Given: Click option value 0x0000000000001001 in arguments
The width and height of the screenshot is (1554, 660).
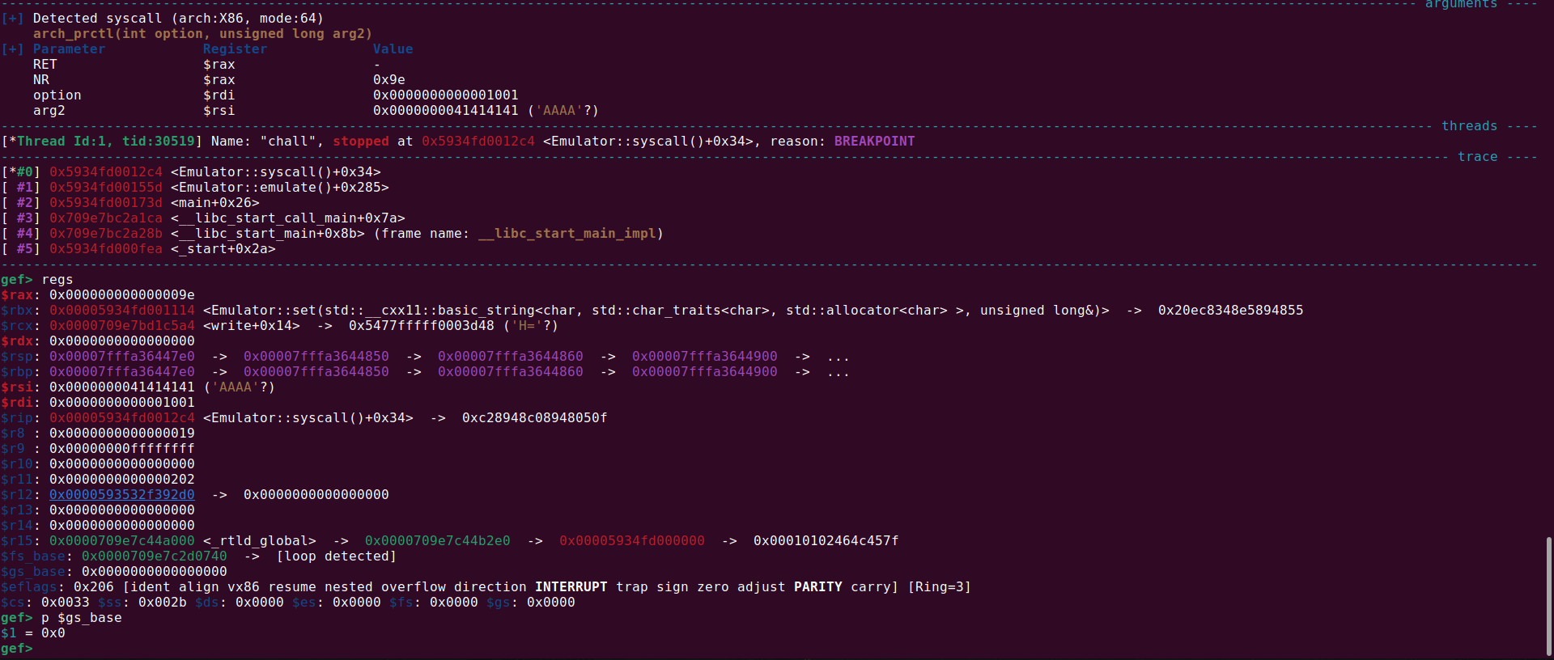Looking at the screenshot, I should coord(445,95).
